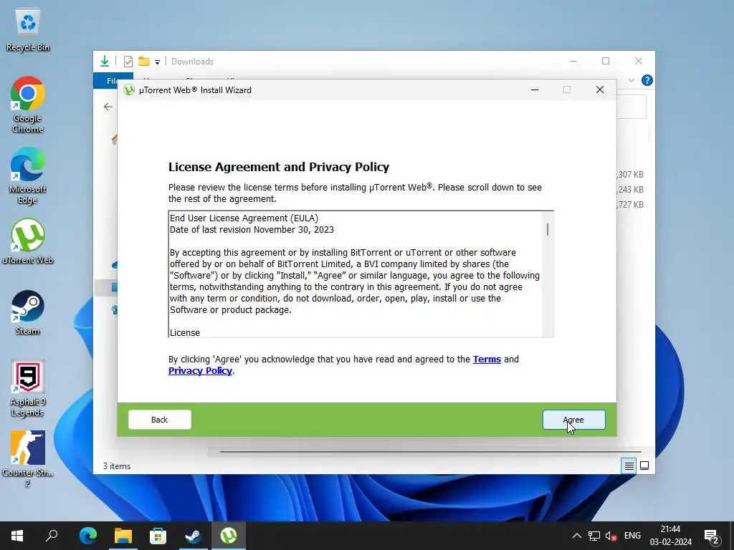The image size is (734, 550).
Task: Open Help in the Downloads window
Action: click(x=647, y=80)
